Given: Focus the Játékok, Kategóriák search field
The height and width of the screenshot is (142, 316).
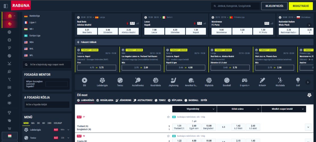Looking at the screenshot, I should click(235, 6).
